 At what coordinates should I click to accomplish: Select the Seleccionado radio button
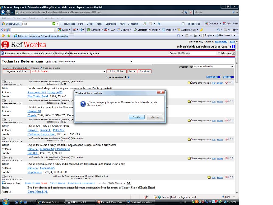pyautogui.click(x=11, y=68)
